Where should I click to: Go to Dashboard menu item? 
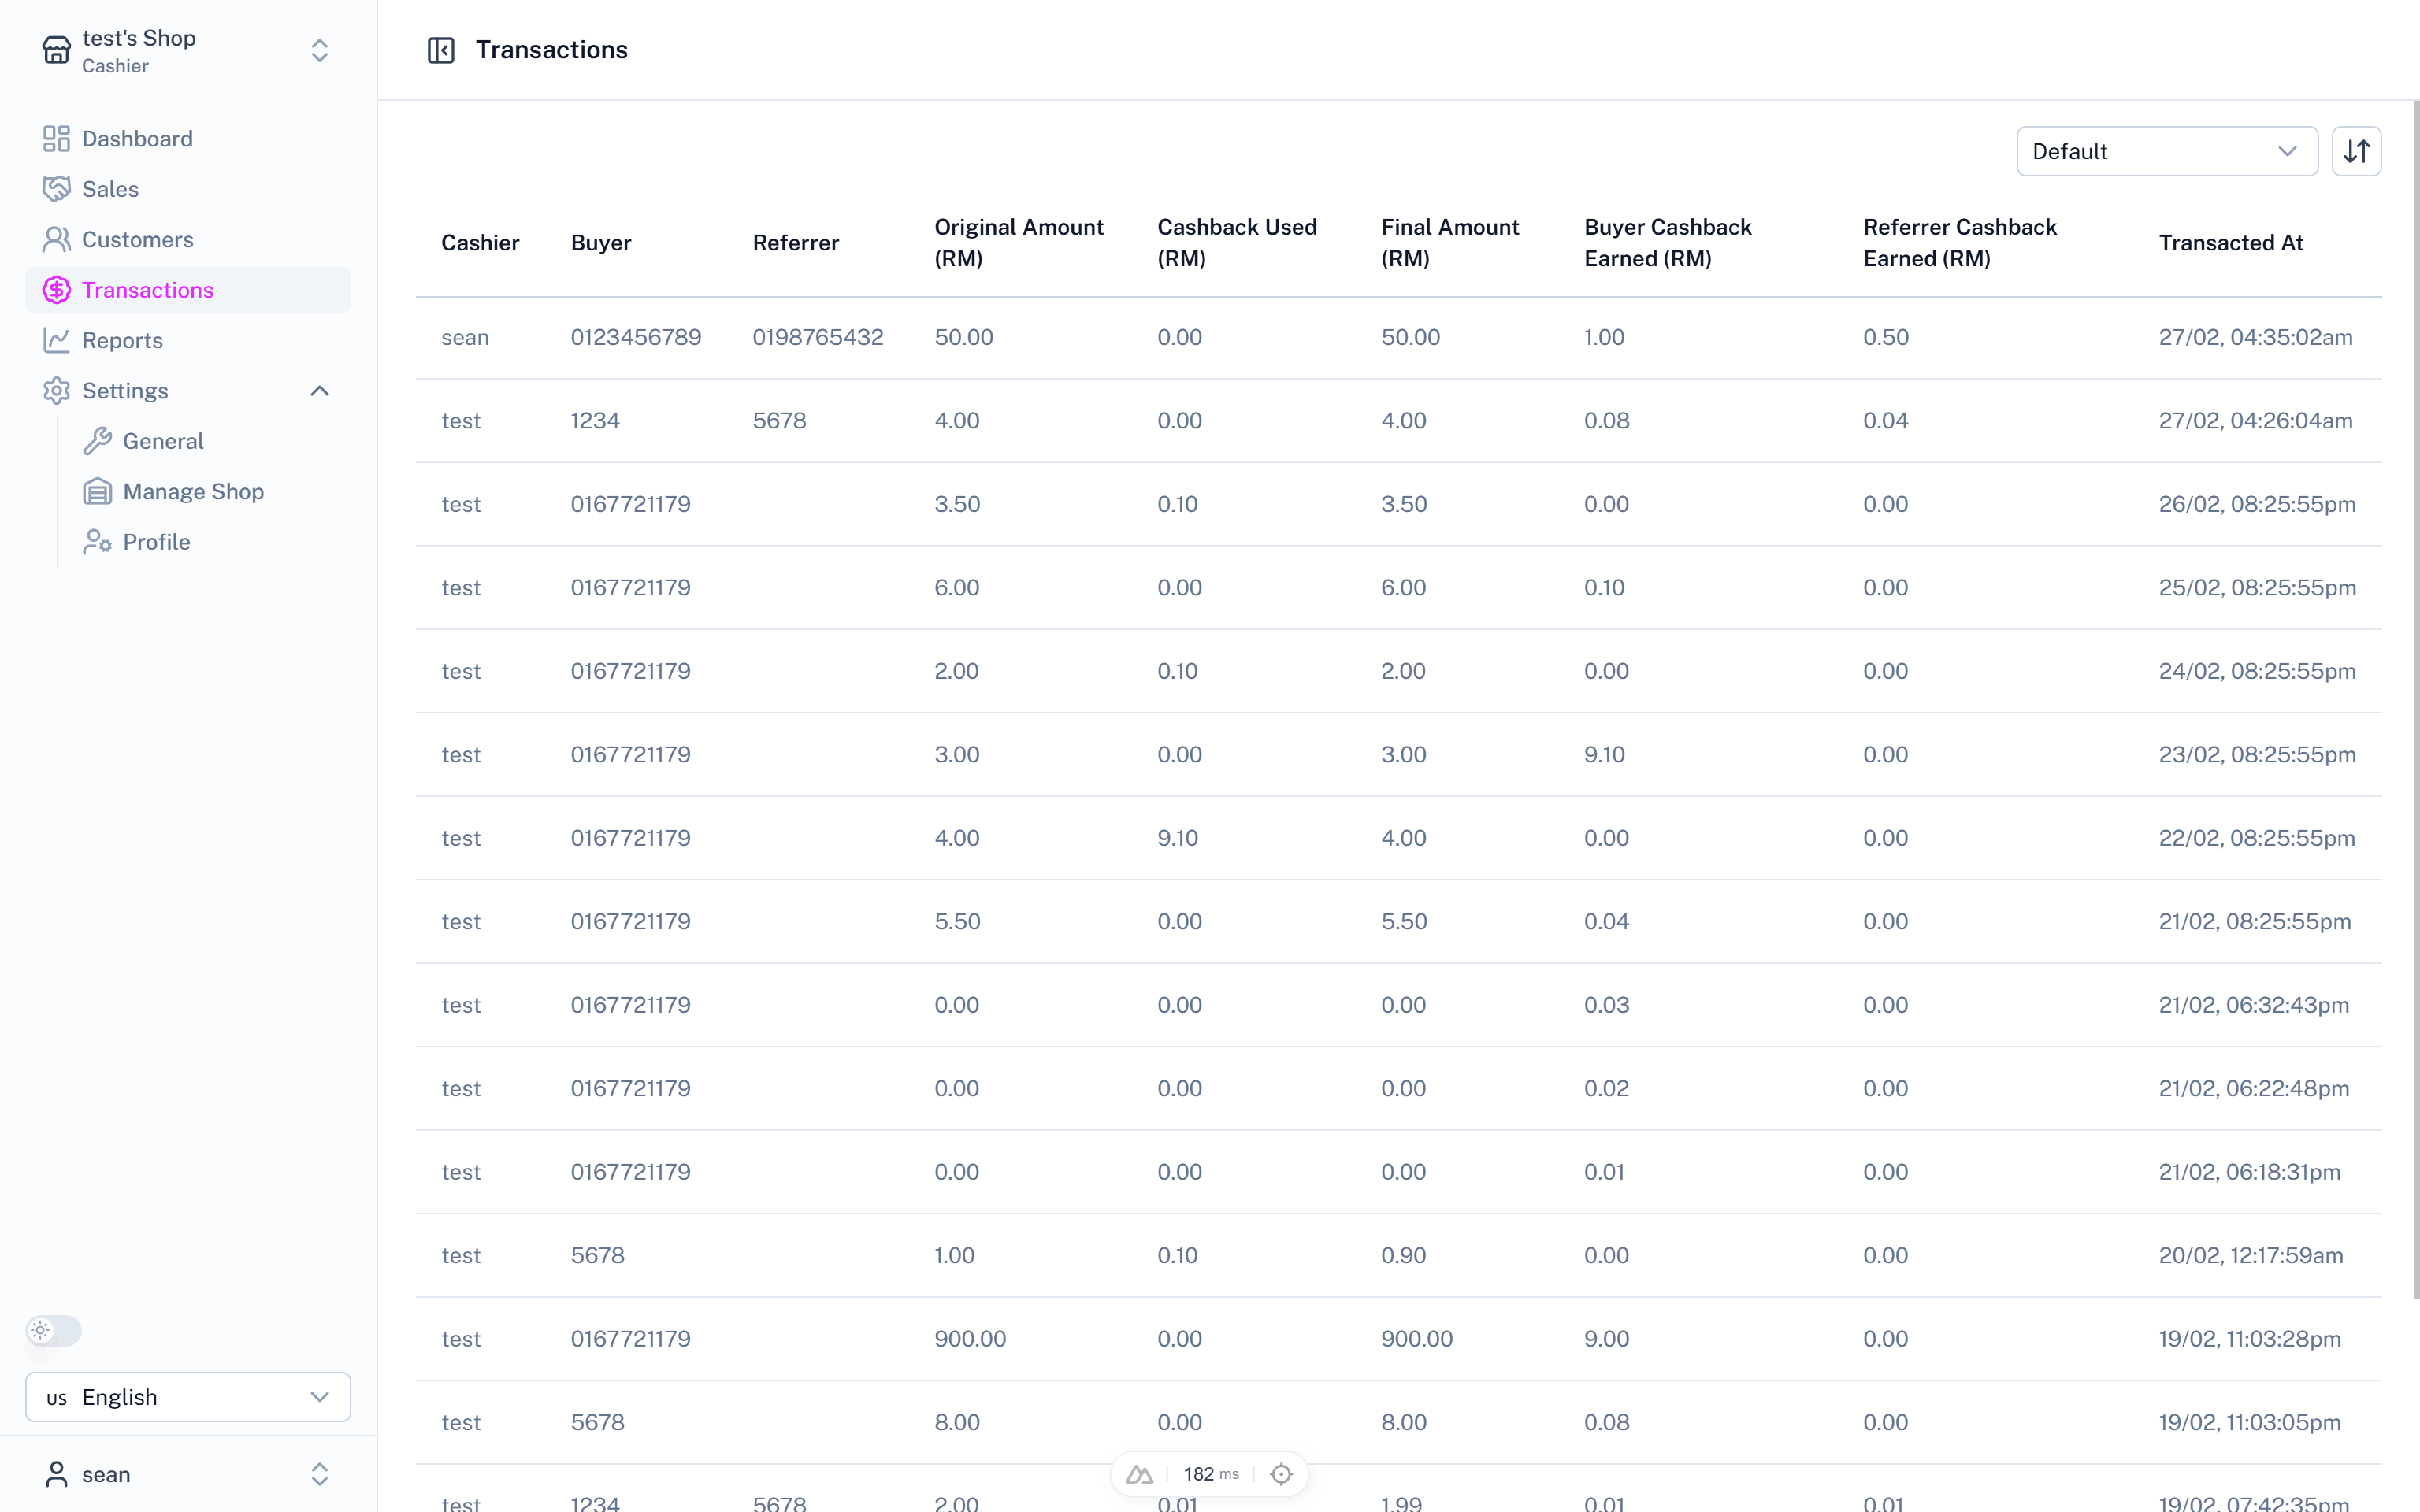point(188,139)
